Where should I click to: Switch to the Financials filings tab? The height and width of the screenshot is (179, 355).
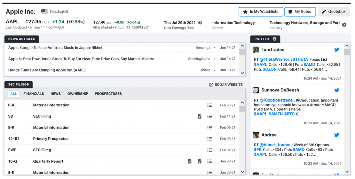34,94
